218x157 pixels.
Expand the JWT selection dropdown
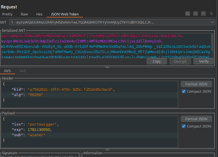point(112,22)
